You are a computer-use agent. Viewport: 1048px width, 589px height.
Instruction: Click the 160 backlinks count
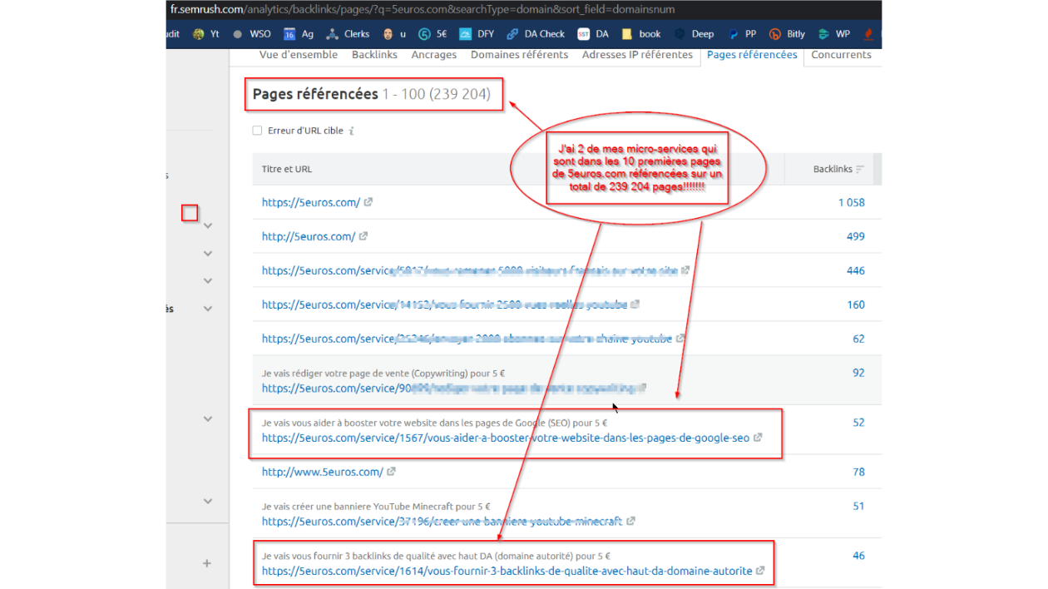point(856,304)
